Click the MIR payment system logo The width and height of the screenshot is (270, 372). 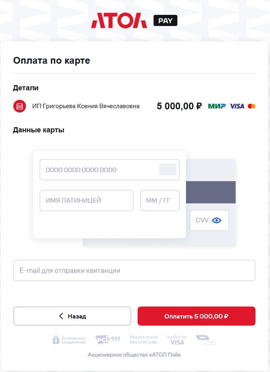point(217,106)
